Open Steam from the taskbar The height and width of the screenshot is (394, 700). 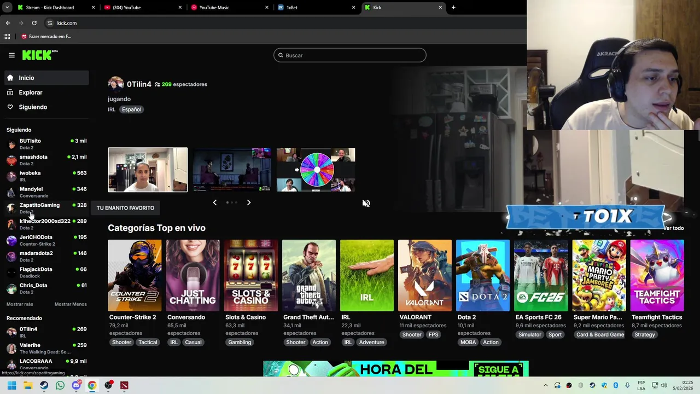coord(44,385)
